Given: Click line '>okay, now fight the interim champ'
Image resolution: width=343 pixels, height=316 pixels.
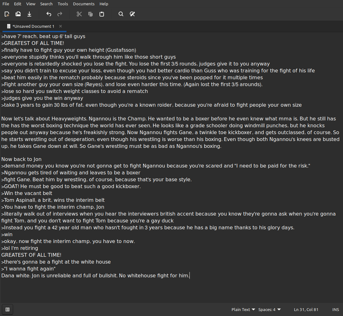Looking at the screenshot, I should click(x=68, y=241).
